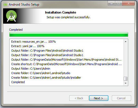Close the setup window with X
Viewport: 138px width, 108px height.
[128, 3]
